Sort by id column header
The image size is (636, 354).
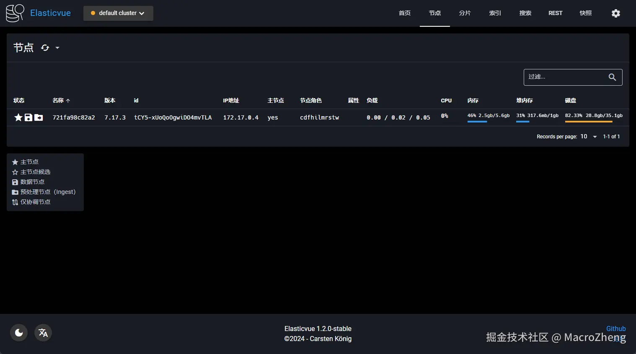click(136, 100)
